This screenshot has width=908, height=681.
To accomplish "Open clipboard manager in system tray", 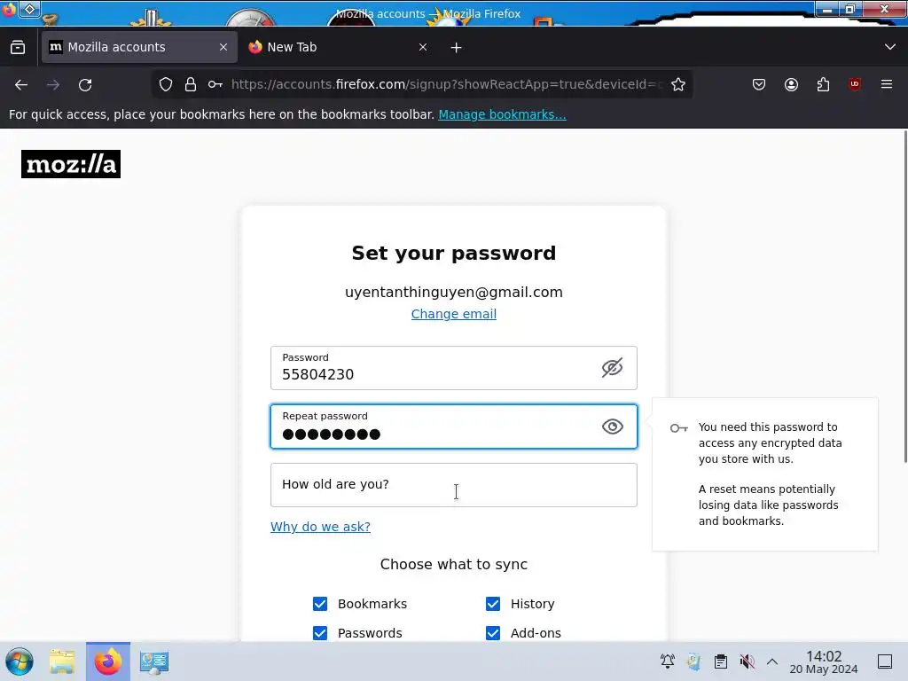I will click(720, 661).
